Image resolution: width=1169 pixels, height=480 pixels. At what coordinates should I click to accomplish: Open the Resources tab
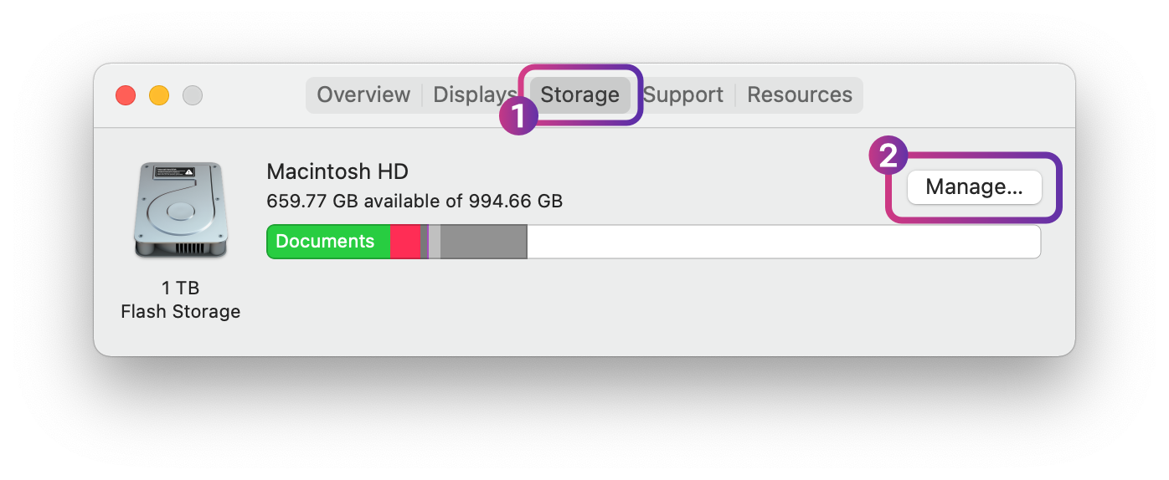click(799, 95)
